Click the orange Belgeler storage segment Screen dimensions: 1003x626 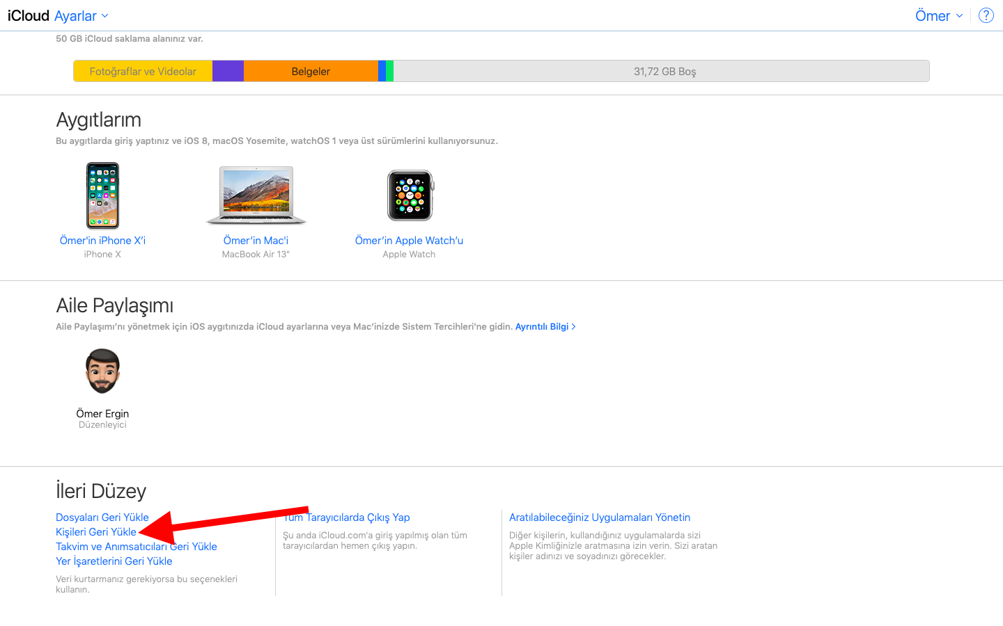click(x=311, y=72)
